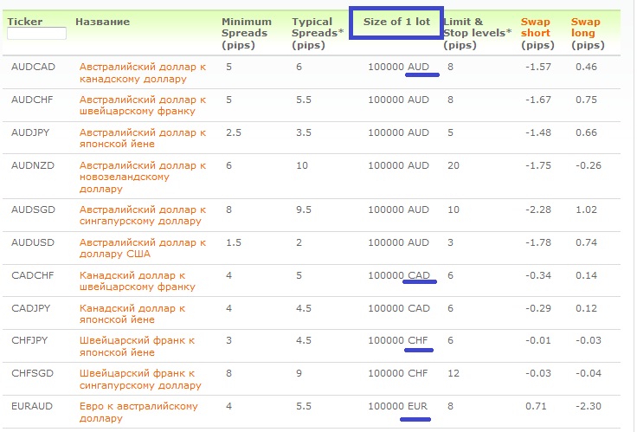This screenshot has height=432, width=637.
Task: Click the Ticker filter input field
Action: point(36,34)
